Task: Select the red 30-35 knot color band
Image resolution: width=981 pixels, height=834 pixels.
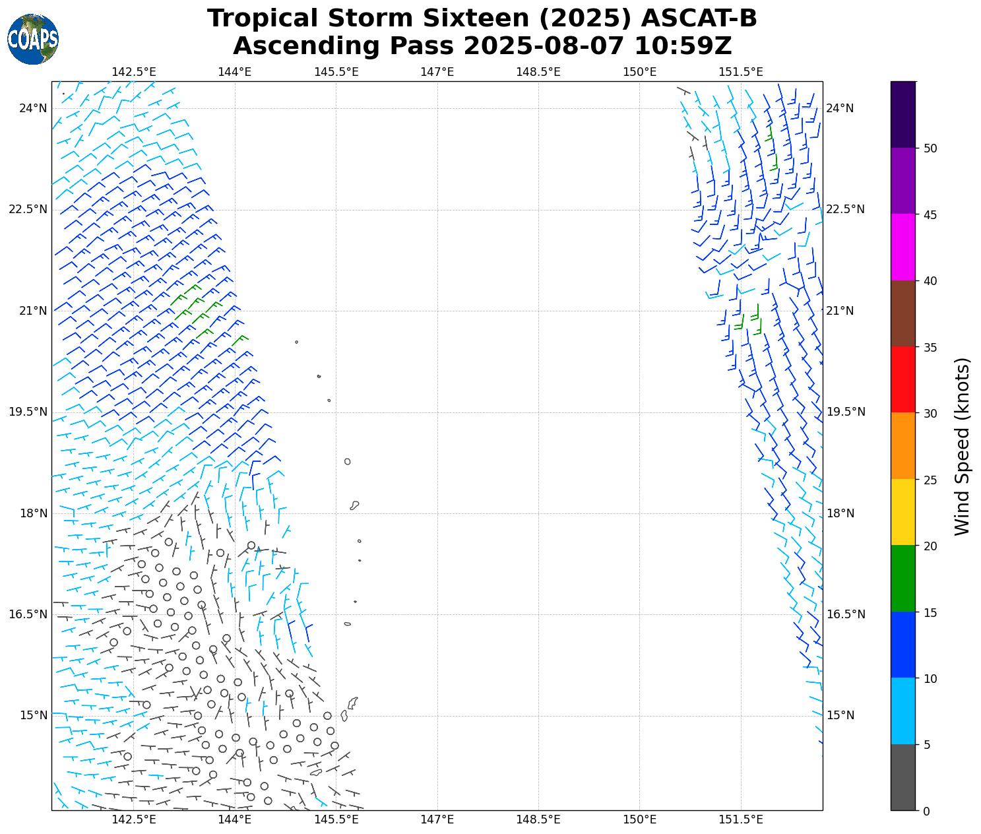Action: click(x=902, y=379)
